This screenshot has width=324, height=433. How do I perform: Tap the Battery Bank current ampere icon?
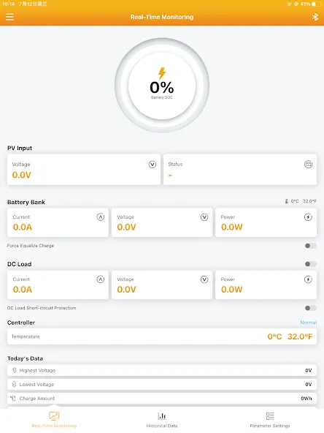(101, 217)
